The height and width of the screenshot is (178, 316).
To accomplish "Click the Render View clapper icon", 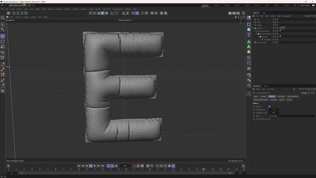I will click(230, 13).
